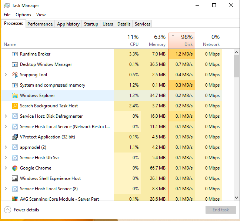240x221 pixels.
Task: Expand Service Host: Local Service (Network Restrict...)
Action: [x=6, y=127]
